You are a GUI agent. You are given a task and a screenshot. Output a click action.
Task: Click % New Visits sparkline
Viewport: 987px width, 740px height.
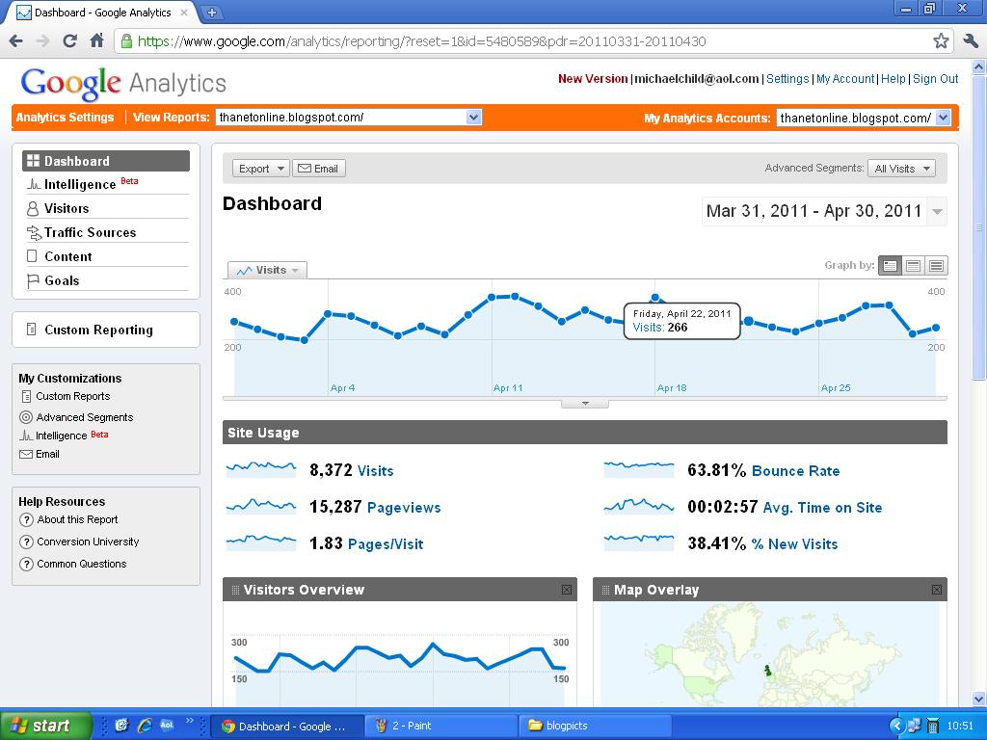coord(638,542)
